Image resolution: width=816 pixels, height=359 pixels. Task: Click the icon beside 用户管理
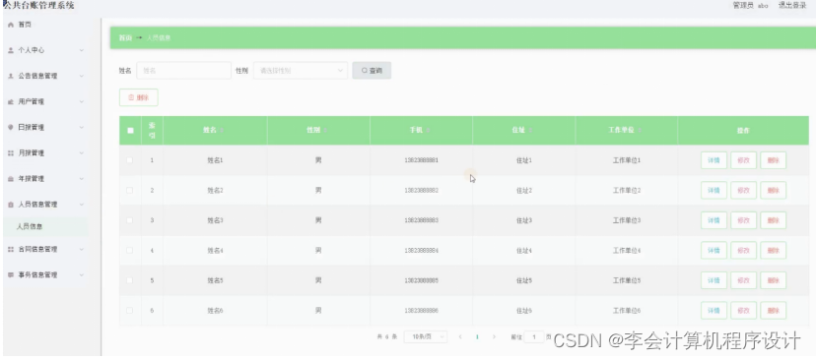pos(11,102)
